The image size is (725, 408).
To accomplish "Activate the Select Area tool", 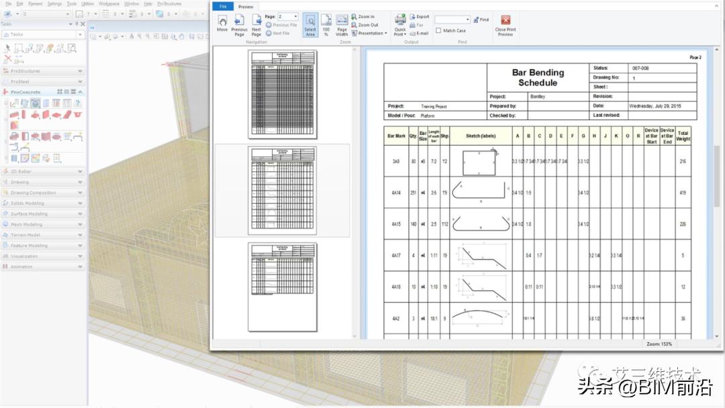I will [310, 24].
